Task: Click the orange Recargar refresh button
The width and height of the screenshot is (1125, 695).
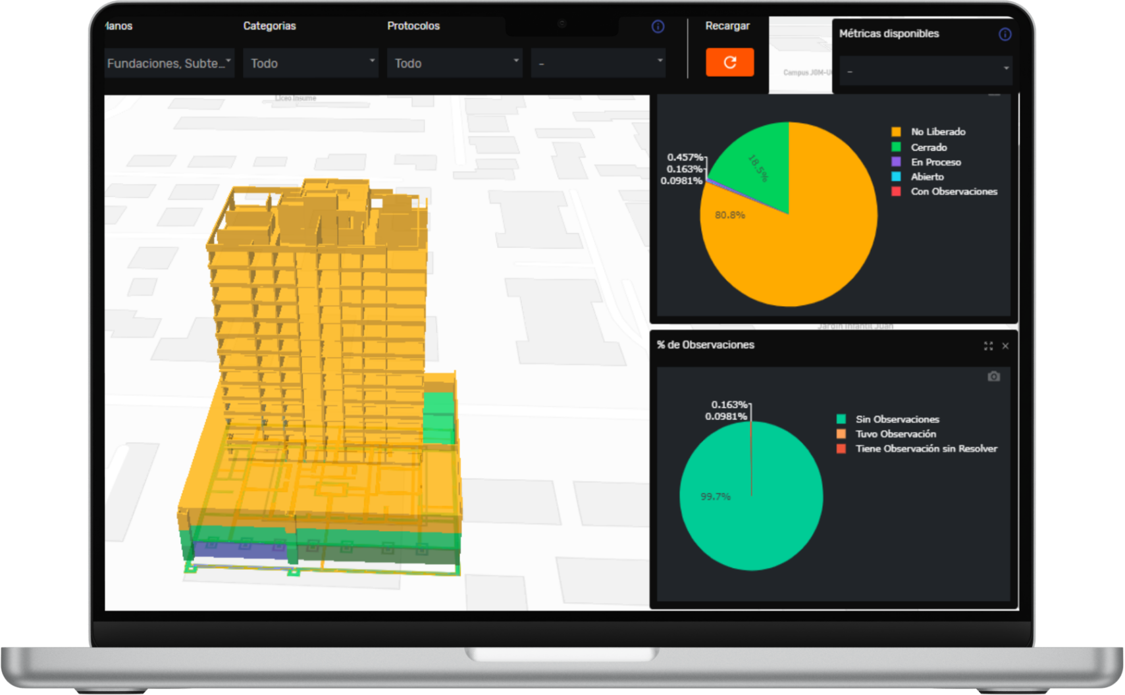Action: coord(729,63)
